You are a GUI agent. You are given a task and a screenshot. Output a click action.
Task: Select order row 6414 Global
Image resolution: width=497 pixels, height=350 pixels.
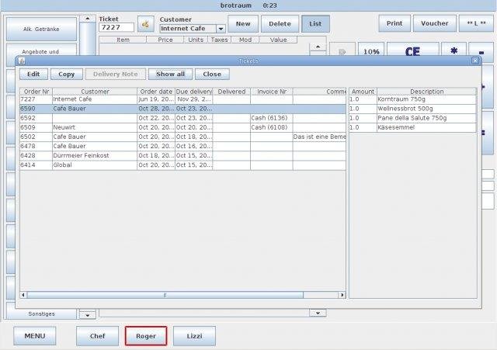tap(183, 165)
